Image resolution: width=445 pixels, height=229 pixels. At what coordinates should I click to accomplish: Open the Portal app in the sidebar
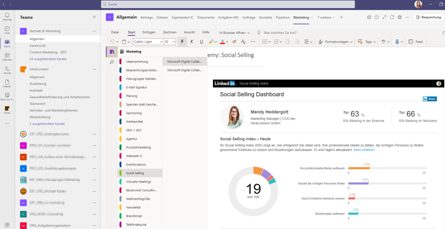click(x=7, y=110)
